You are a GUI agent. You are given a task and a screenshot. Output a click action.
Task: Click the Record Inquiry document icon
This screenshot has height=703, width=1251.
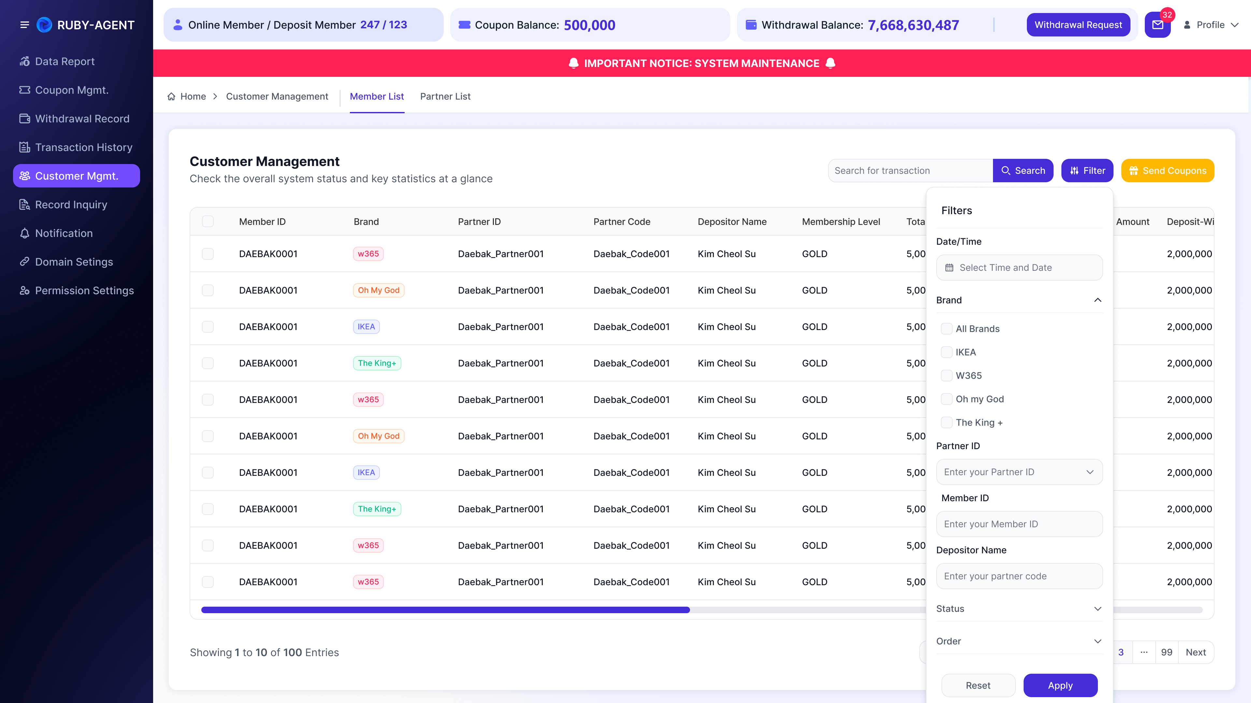[25, 204]
